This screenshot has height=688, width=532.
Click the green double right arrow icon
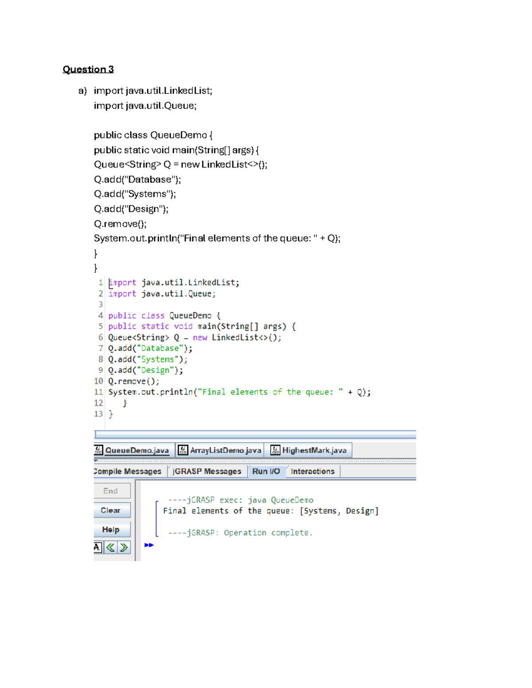coord(124,547)
